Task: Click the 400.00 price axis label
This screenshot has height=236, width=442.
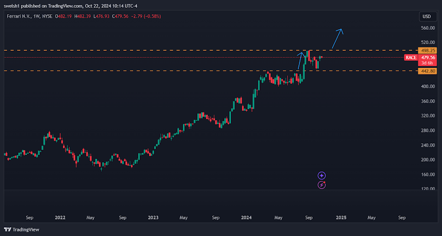Action: [429, 87]
